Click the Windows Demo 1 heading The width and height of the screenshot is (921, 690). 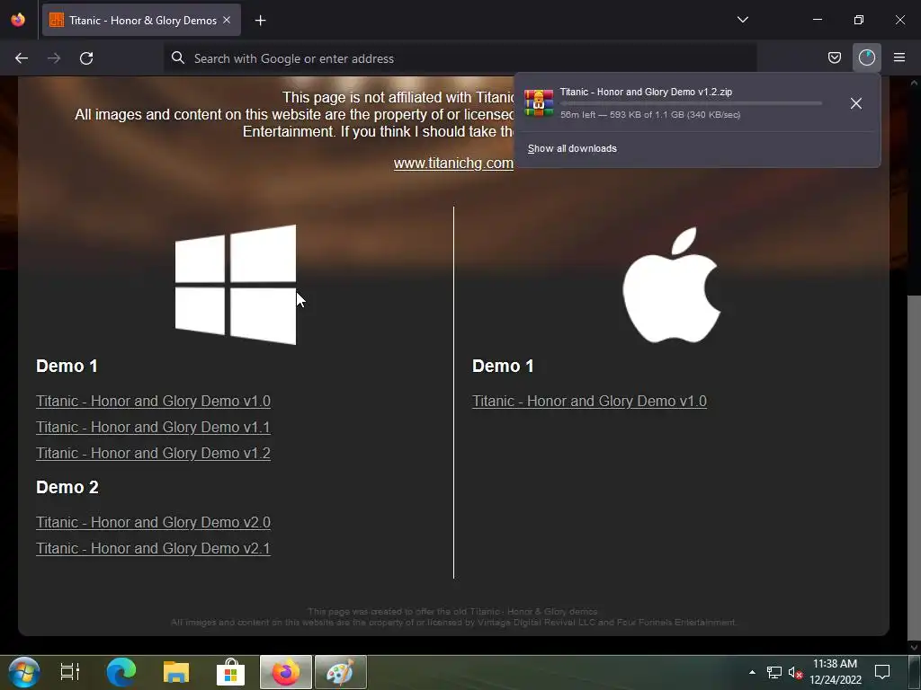click(x=67, y=367)
